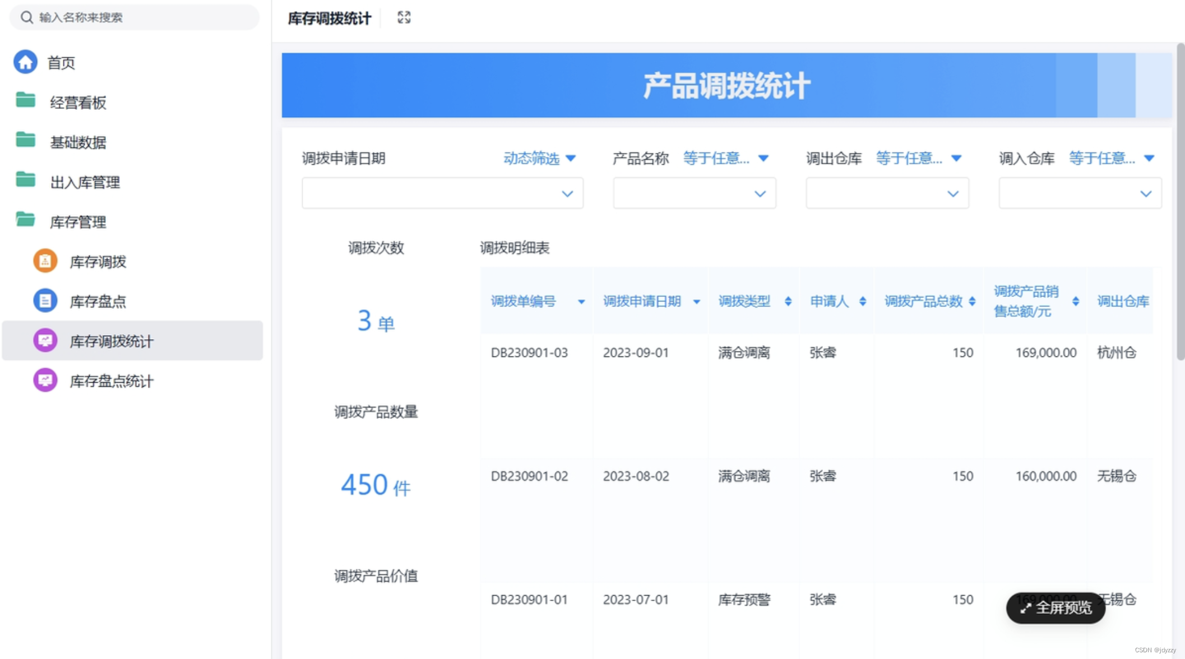The image size is (1185, 659).
Task: Expand the 基础数据 menu group
Action: click(x=78, y=142)
